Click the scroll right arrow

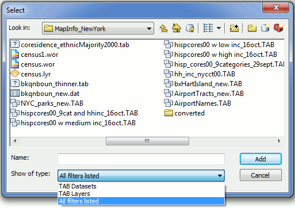point(279,141)
